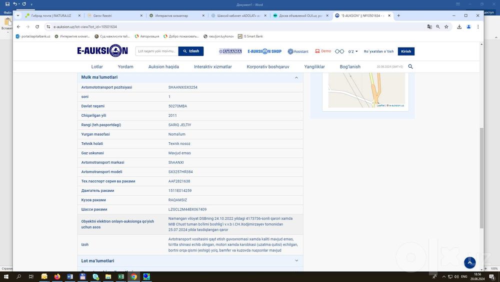The height and width of the screenshot is (282, 500).
Task: Open the Chrome three-dot menu
Action: 478,27
